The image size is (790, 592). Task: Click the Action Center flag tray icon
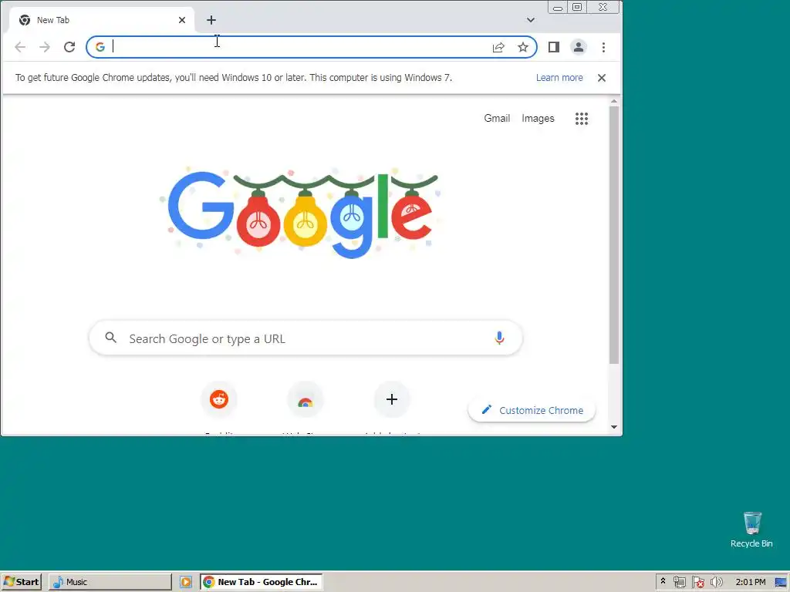tap(697, 582)
